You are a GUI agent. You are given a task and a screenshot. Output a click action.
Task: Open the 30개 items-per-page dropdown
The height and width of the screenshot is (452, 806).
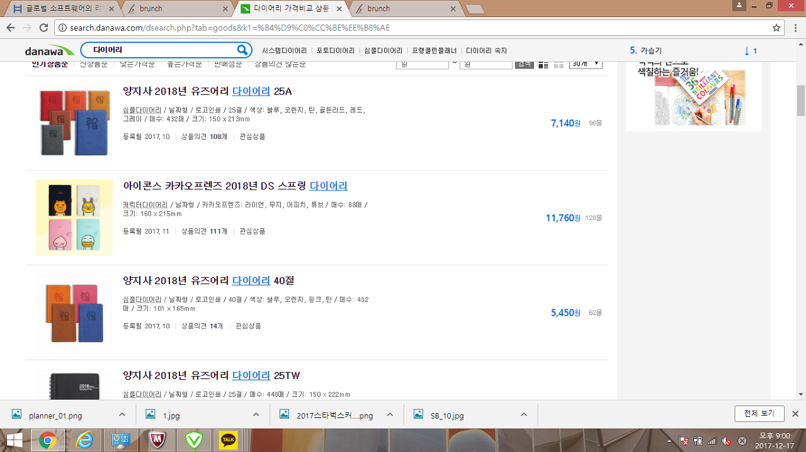tap(586, 64)
